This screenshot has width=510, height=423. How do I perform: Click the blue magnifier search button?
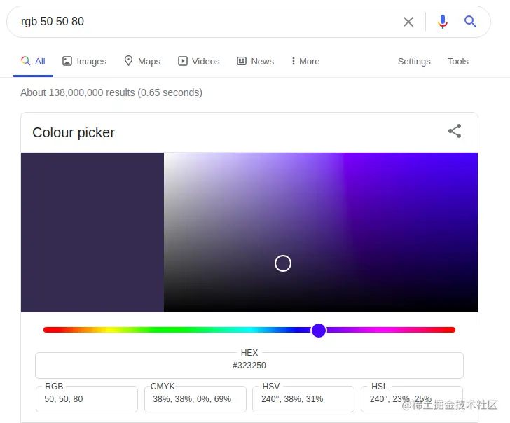click(470, 22)
